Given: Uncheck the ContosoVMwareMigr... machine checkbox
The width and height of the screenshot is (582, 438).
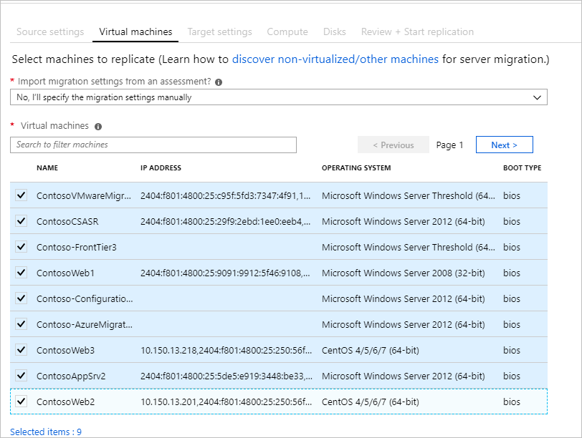Looking at the screenshot, I should click(x=22, y=195).
